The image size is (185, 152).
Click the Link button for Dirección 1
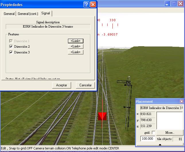click(x=75, y=41)
